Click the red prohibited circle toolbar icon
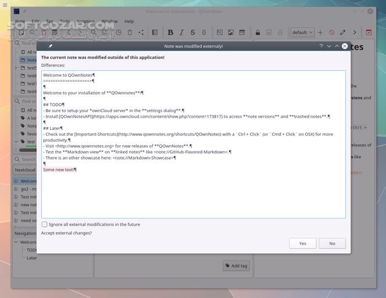Viewport: 386px width, 298px height. (x=331, y=33)
